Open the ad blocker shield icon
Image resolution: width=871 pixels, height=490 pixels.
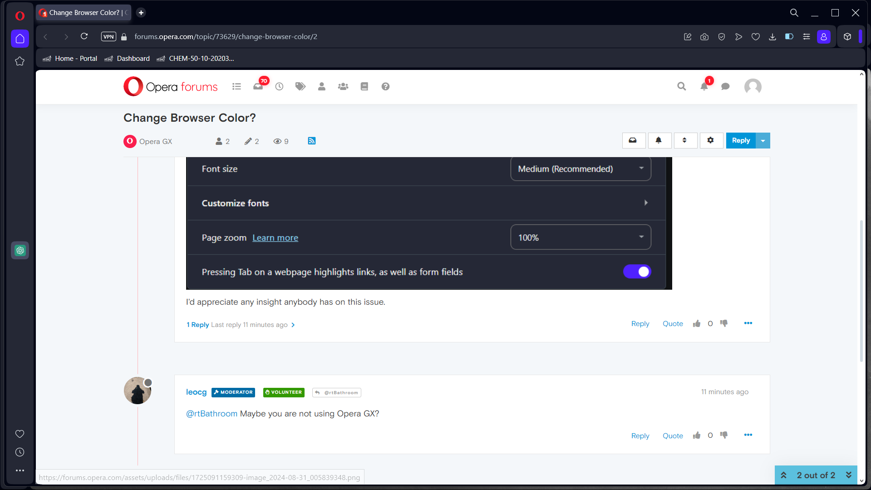pyautogui.click(x=722, y=37)
